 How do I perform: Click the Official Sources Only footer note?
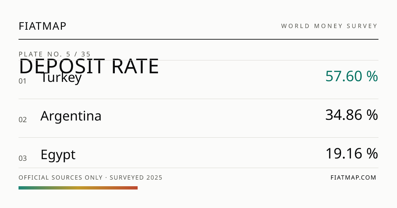[61, 178]
